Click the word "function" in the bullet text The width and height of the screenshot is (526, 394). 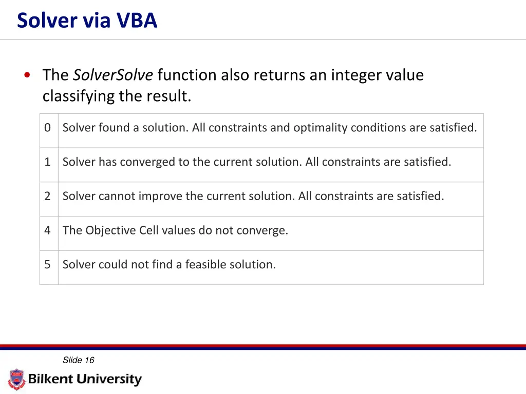click(187, 75)
